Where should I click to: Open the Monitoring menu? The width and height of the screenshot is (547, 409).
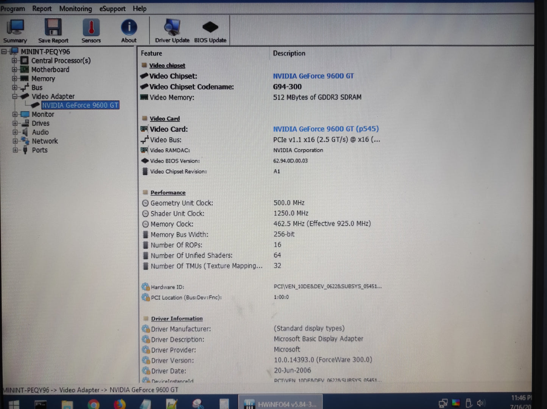click(75, 8)
